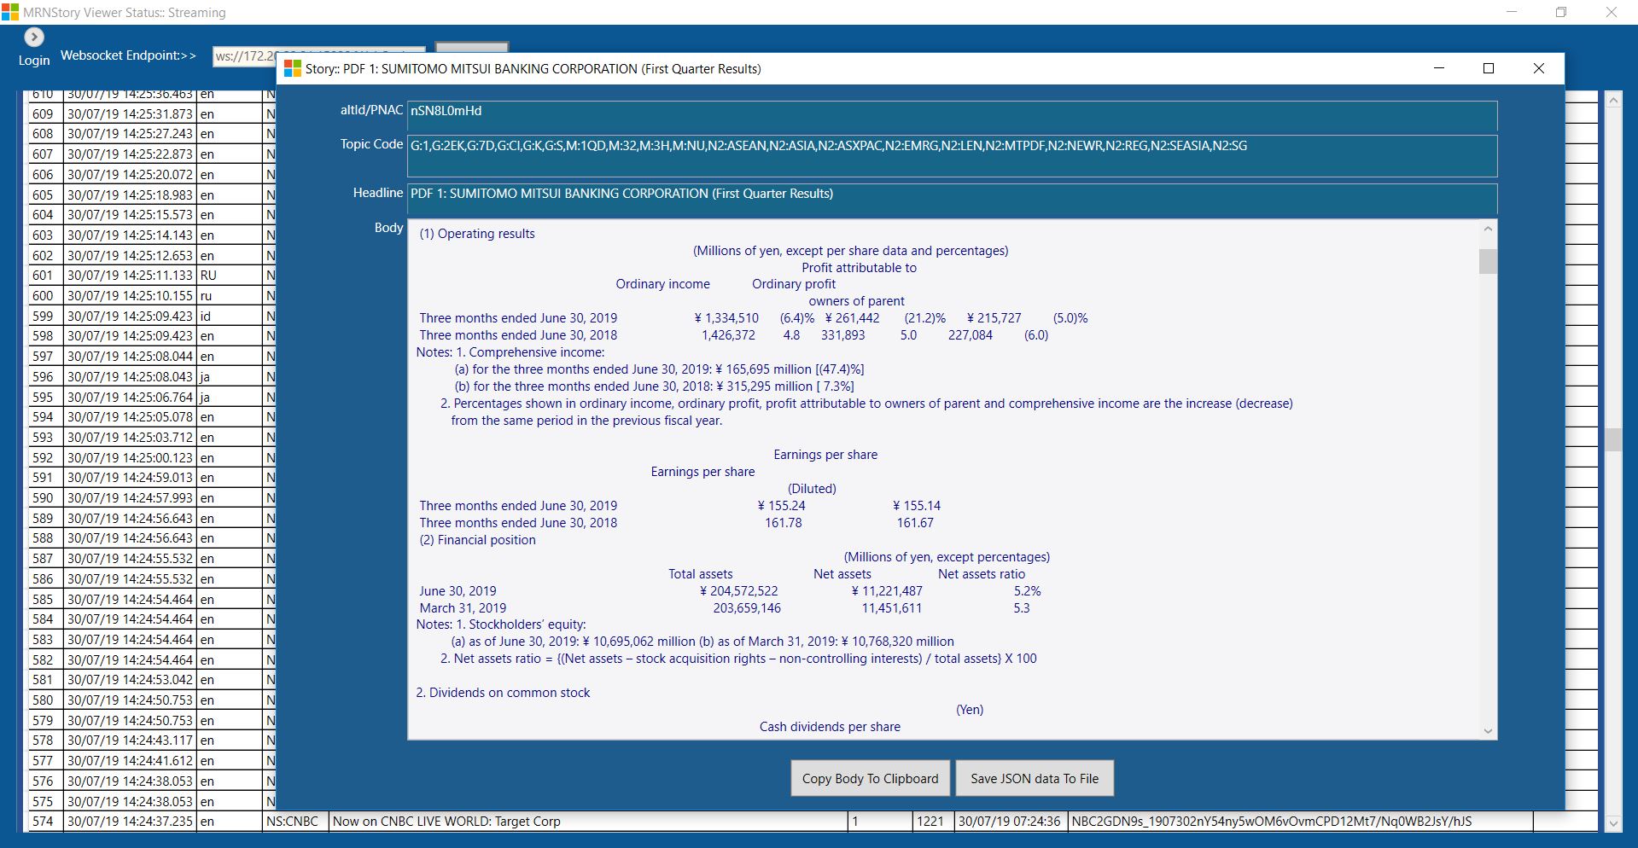
Task: Select row 594 timestamp 14:25:05.078
Action: click(130, 417)
